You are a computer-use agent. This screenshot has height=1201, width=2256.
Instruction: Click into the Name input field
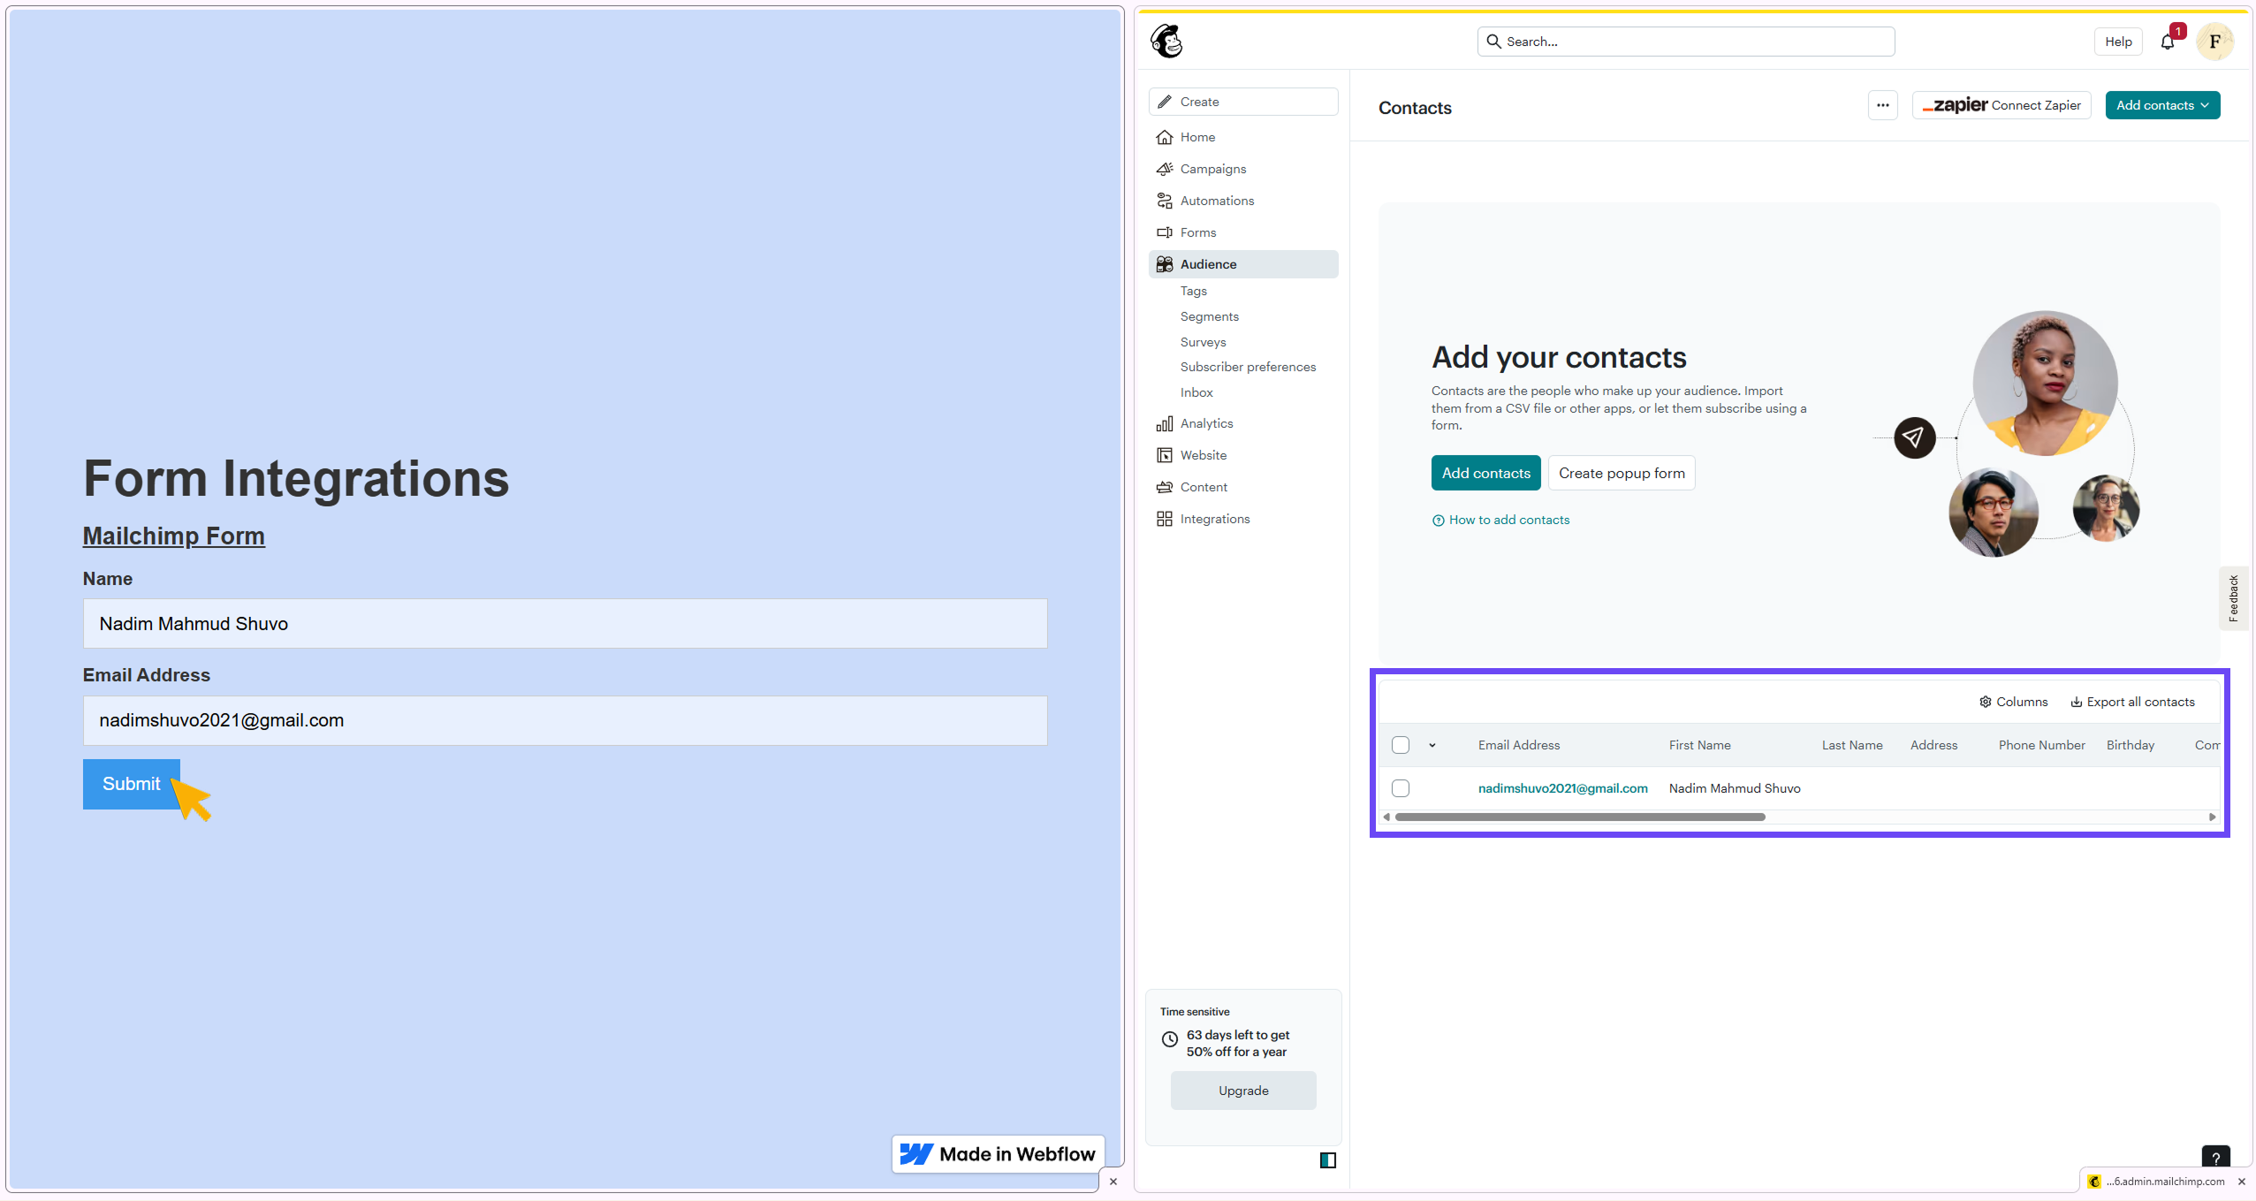(x=565, y=624)
